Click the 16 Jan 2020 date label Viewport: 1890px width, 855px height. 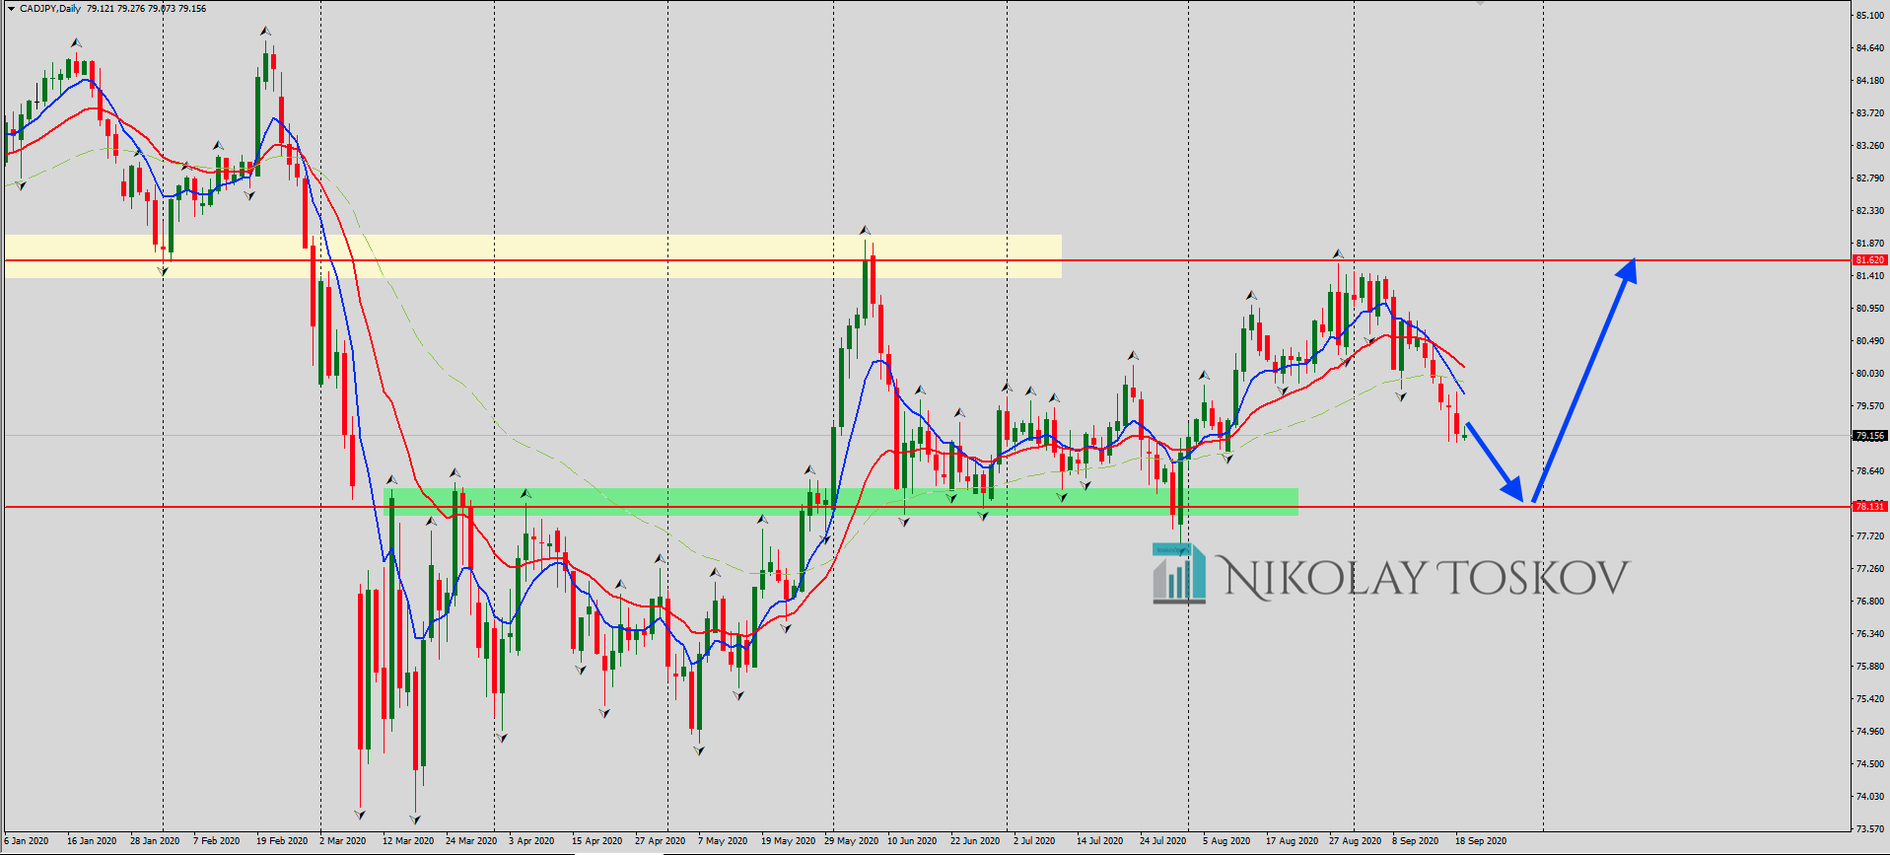tap(92, 841)
